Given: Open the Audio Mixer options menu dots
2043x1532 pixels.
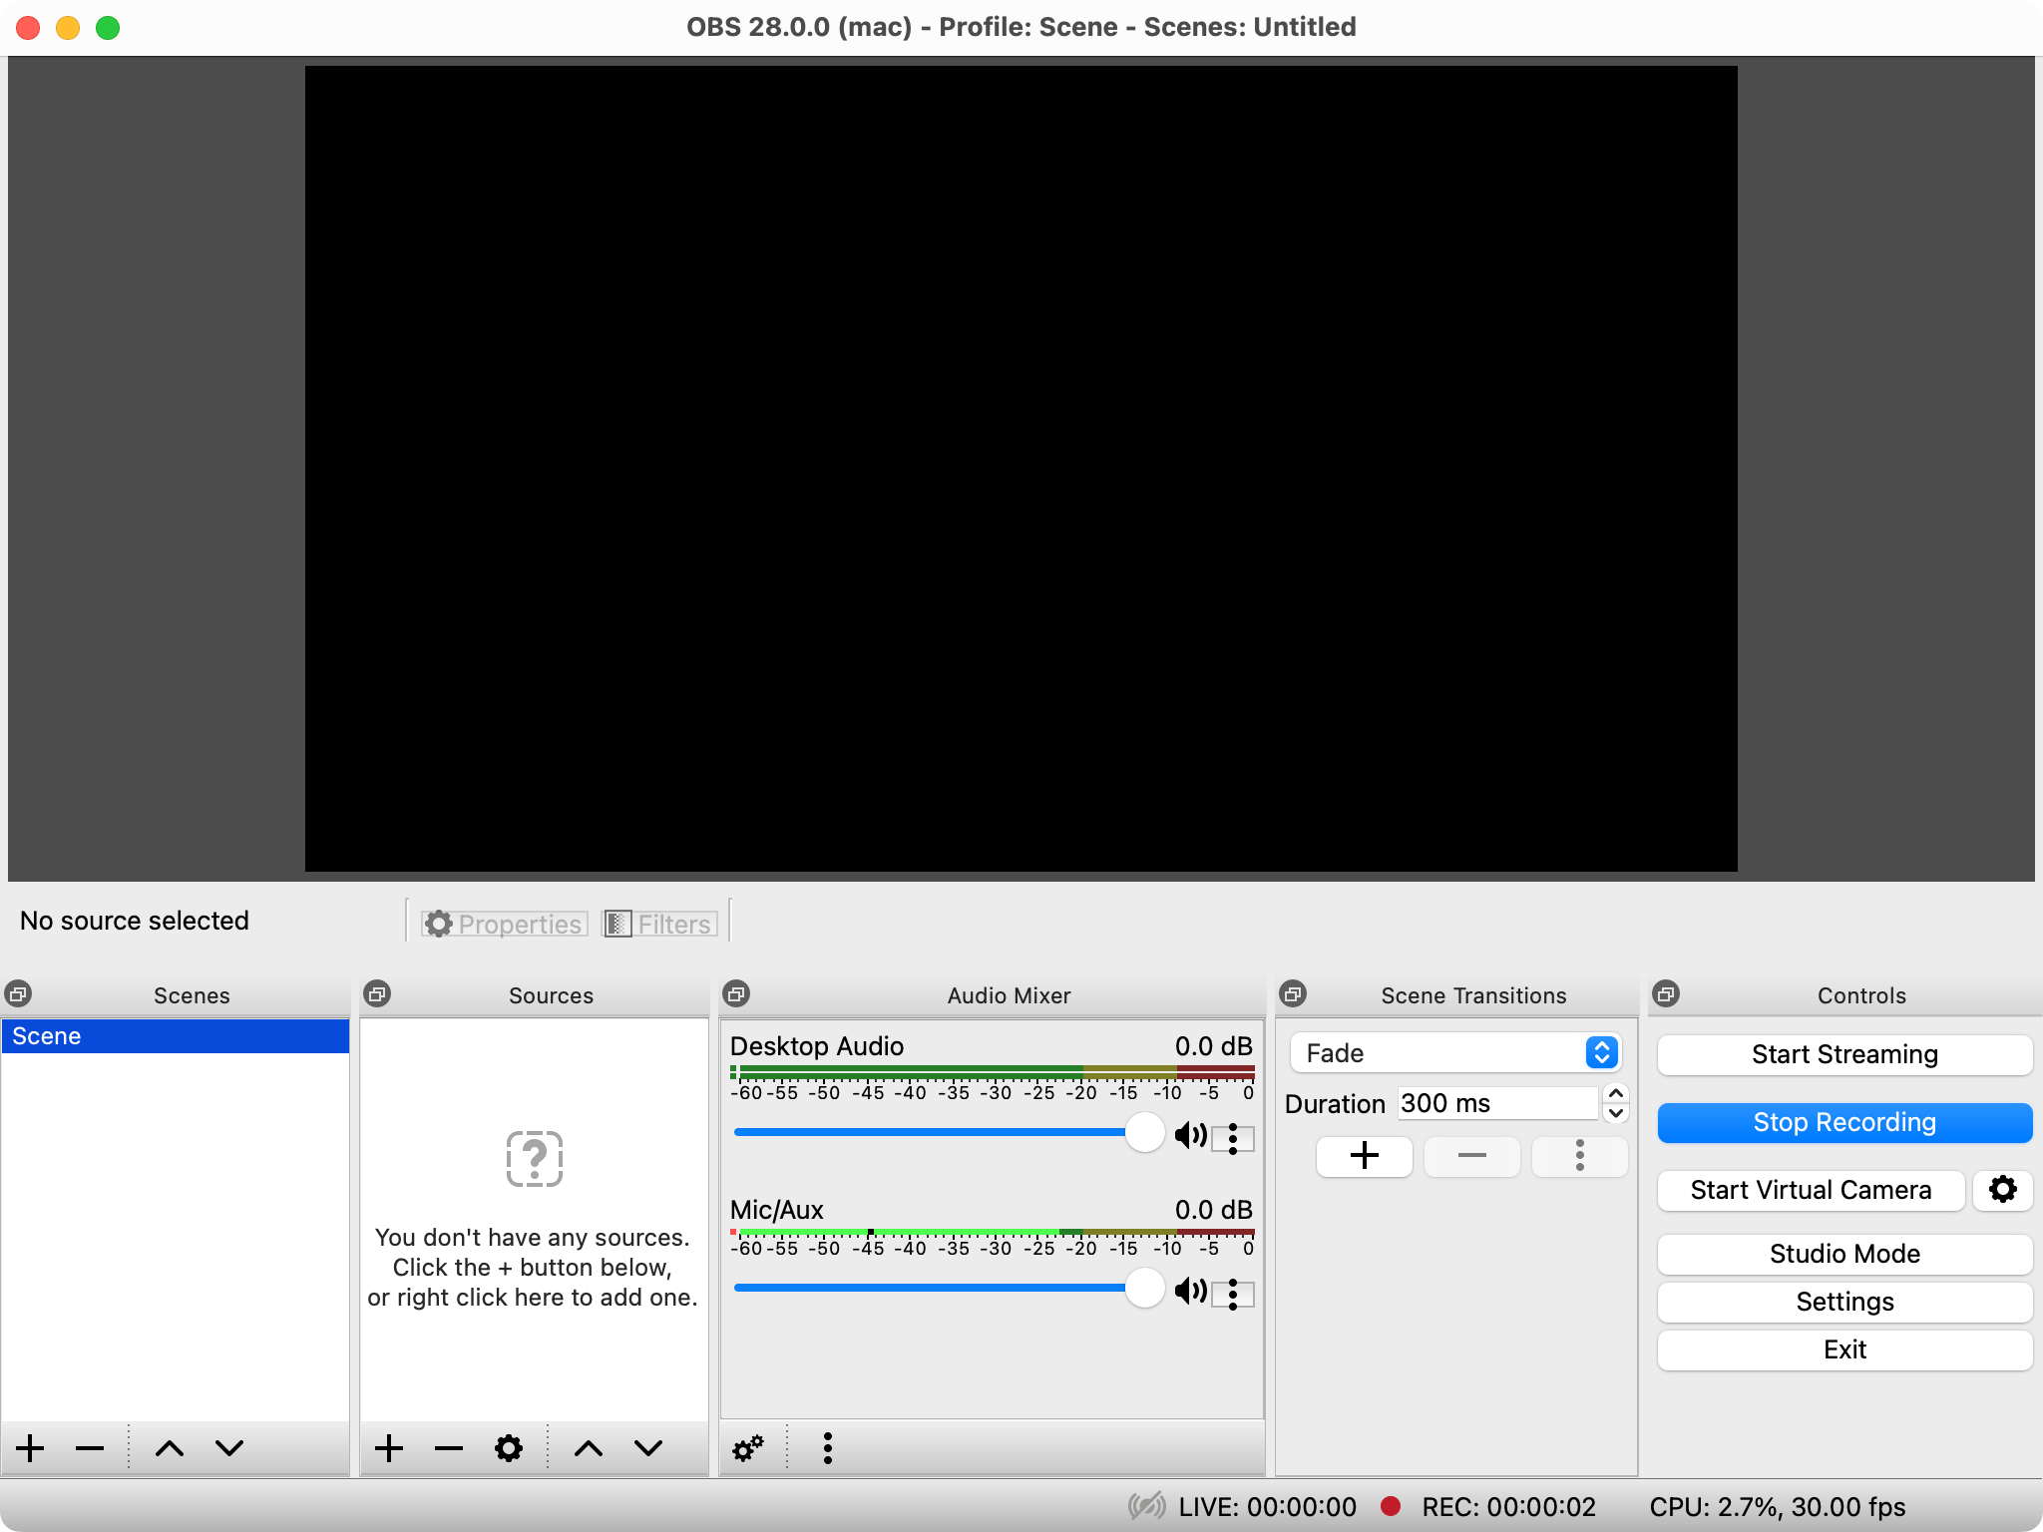Looking at the screenshot, I should point(826,1447).
